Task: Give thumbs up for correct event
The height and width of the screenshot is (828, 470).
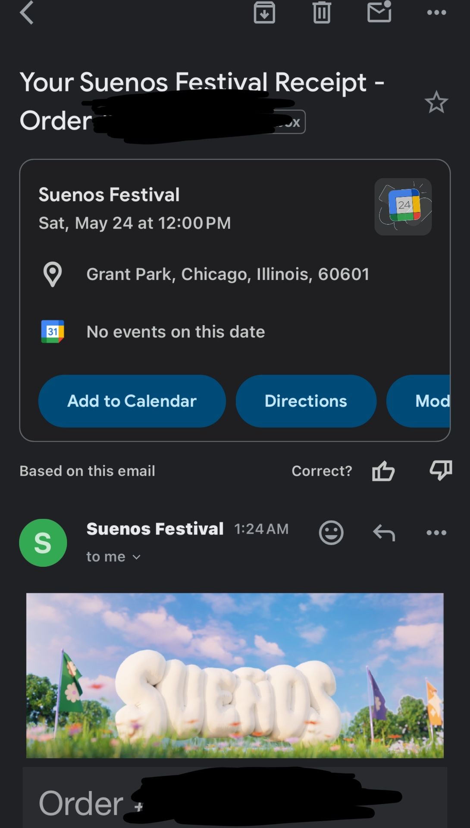Action: pos(383,471)
